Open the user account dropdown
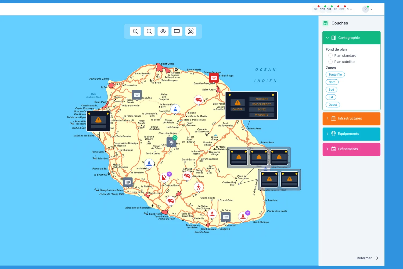Image resolution: width=403 pixels, height=269 pixels. [367, 9]
